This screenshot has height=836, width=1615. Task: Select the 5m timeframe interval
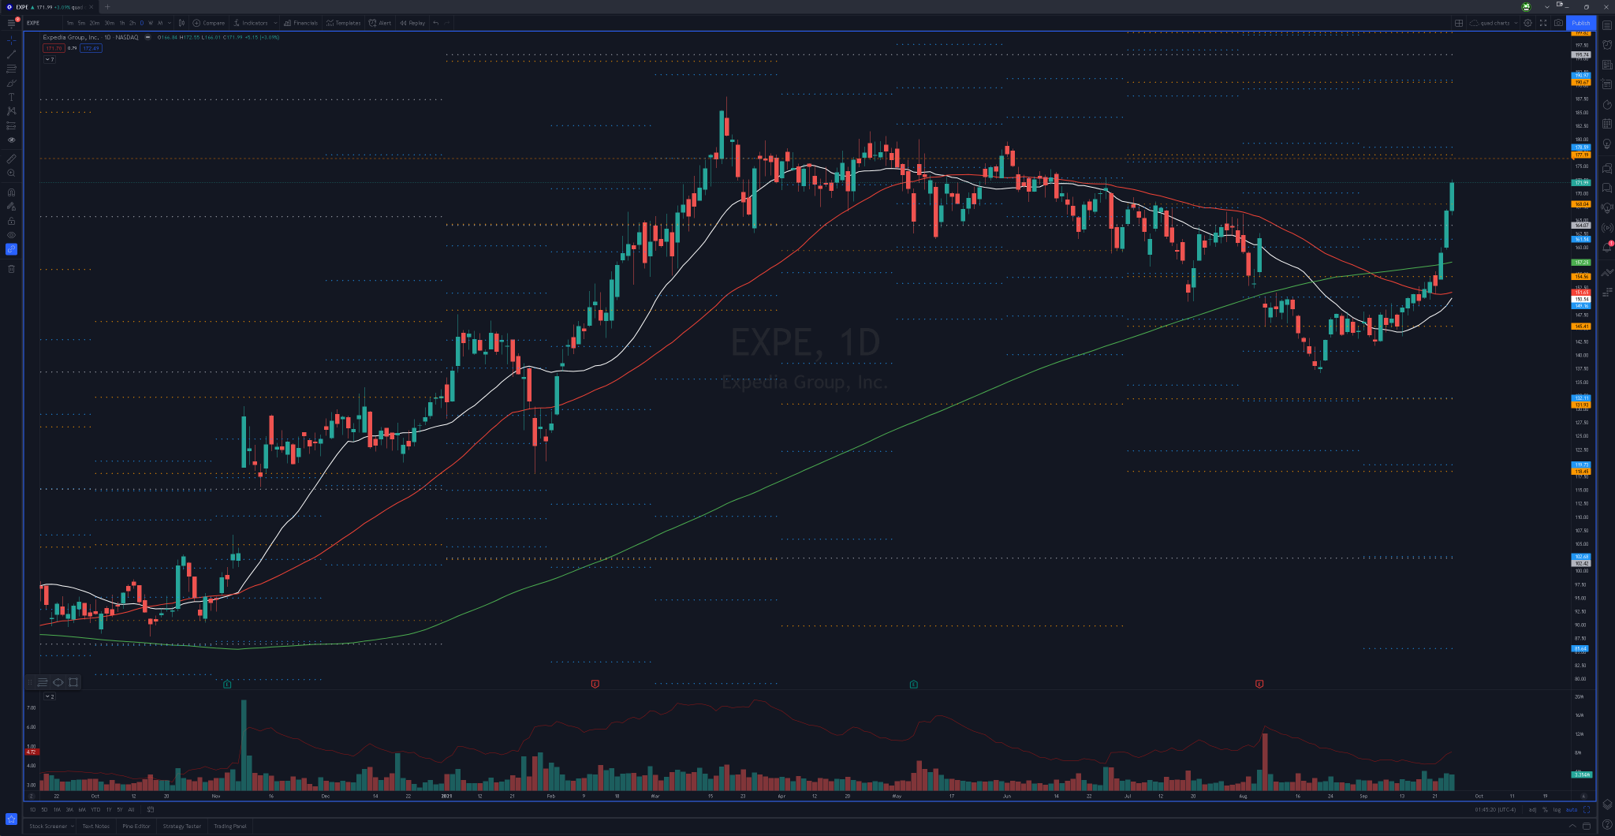[81, 23]
